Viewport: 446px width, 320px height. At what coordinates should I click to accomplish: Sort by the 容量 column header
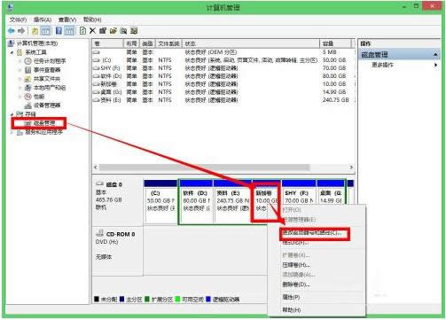(x=335, y=43)
